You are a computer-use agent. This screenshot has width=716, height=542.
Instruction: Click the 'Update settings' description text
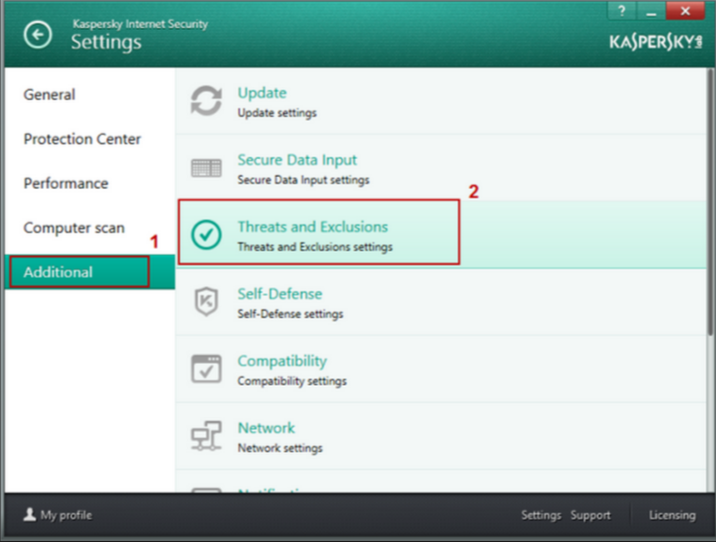(276, 112)
